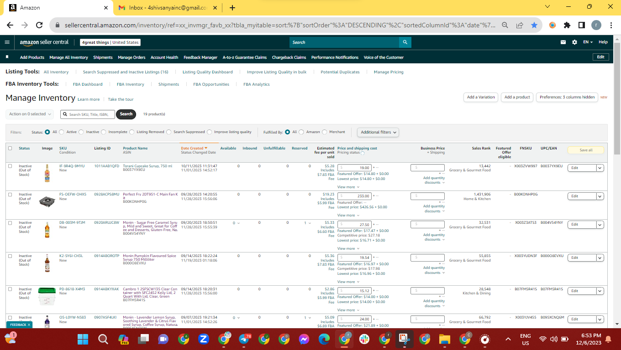Go back with the browser back arrow
This screenshot has width=621, height=350.
tap(10, 26)
